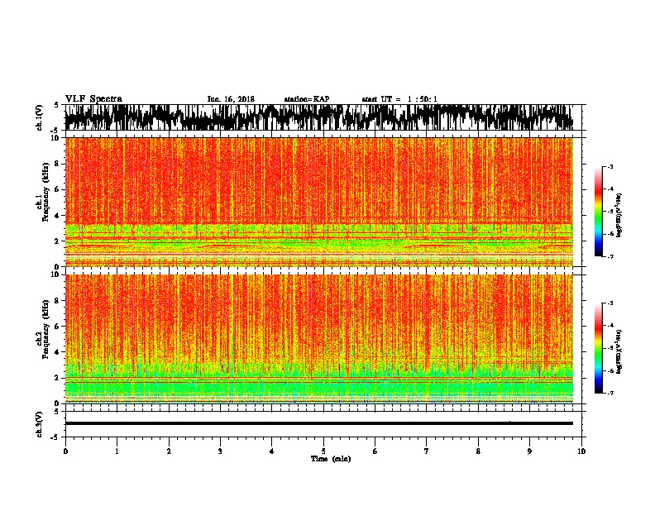Click the ch.1(V) axis label
Viewport: 655px width, 506px height.
pos(39,117)
